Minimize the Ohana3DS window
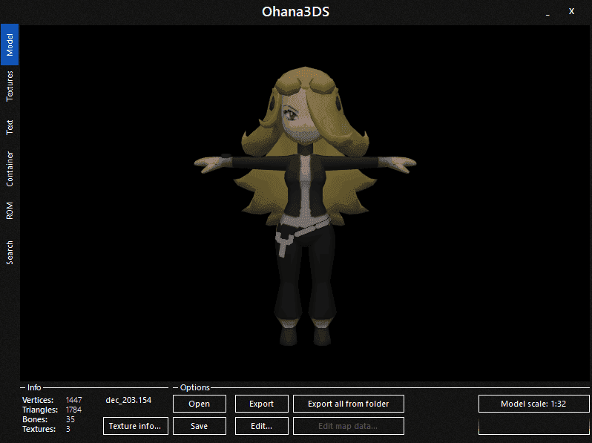The width and height of the screenshot is (592, 443). (x=547, y=13)
